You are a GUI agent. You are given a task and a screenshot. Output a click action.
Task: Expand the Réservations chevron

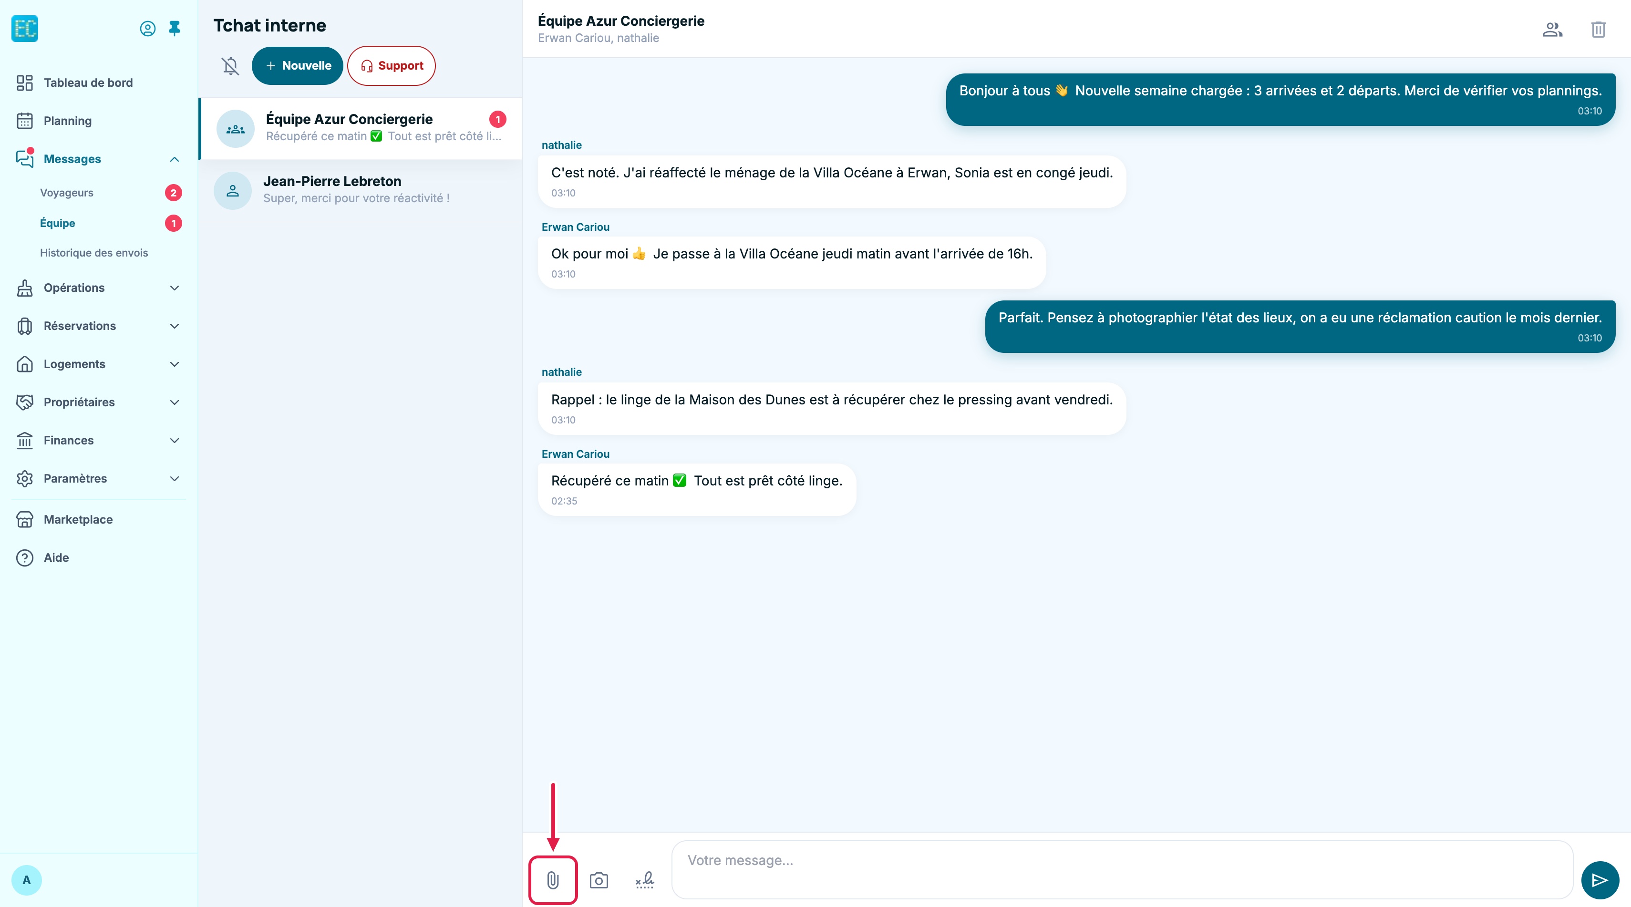coord(175,326)
